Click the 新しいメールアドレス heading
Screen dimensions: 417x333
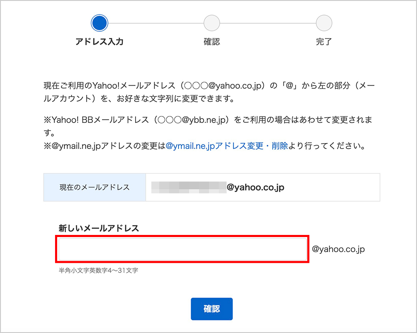click(99, 228)
